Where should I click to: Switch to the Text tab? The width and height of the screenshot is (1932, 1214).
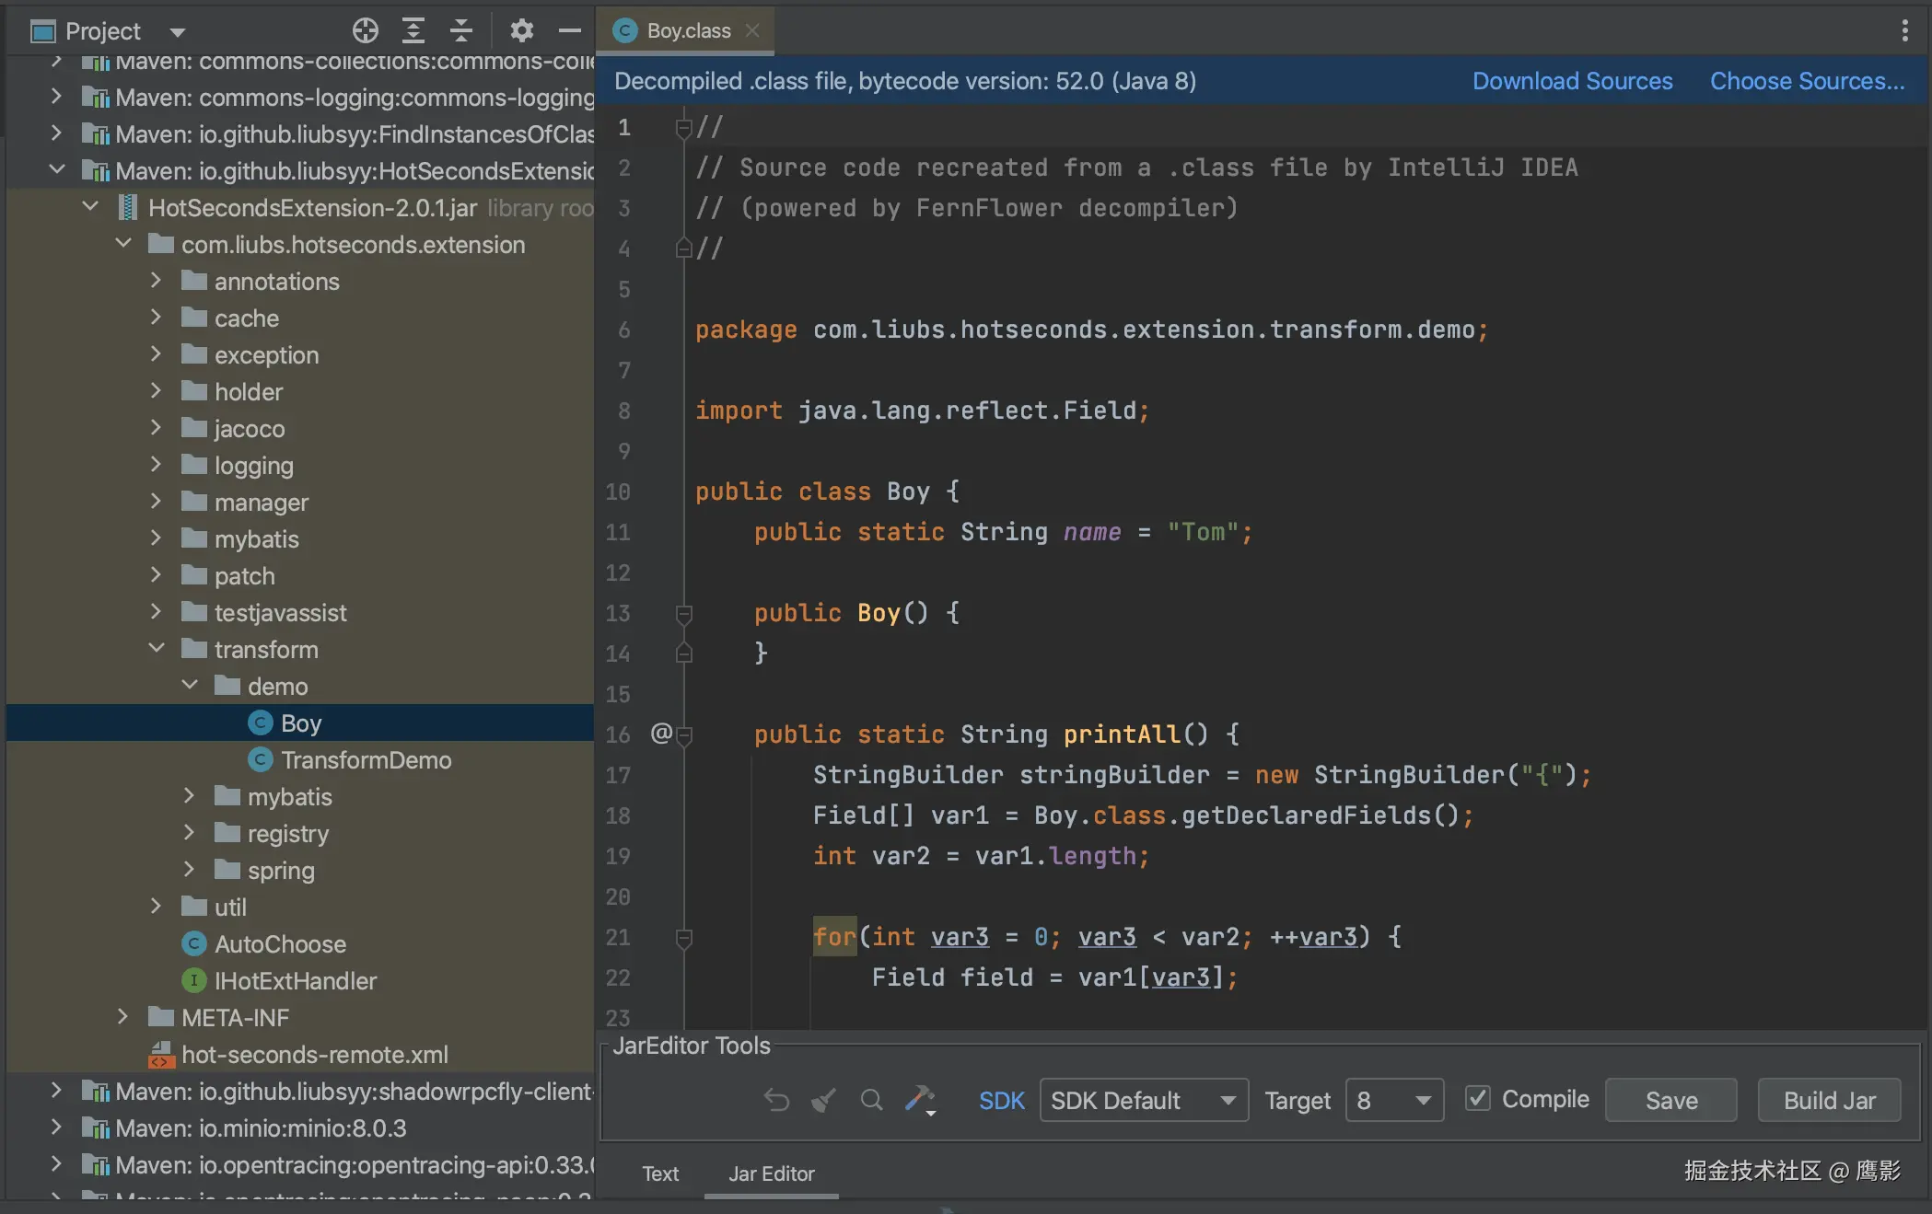(x=659, y=1174)
